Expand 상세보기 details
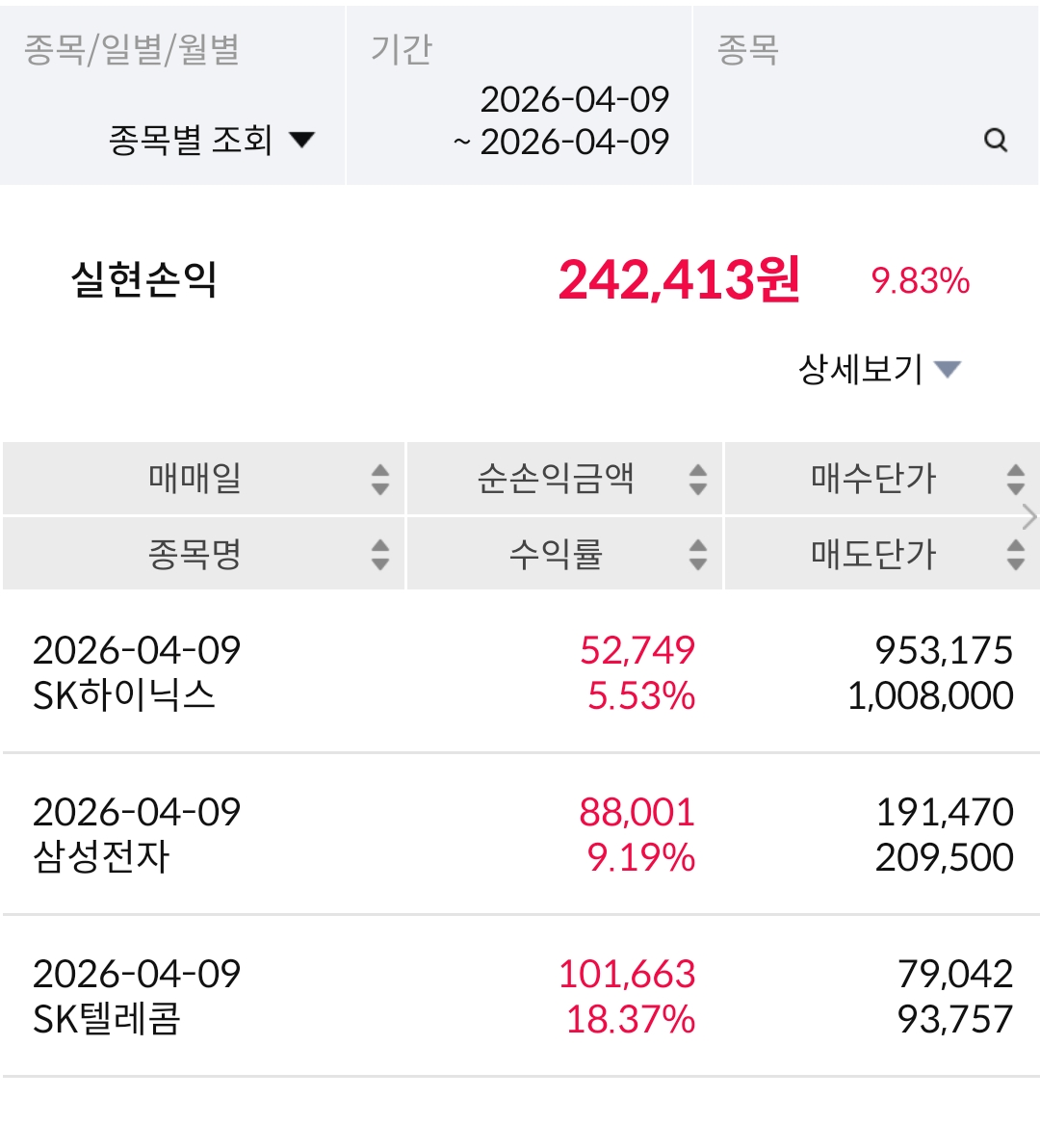This screenshot has width=1040, height=1124. coord(879,369)
